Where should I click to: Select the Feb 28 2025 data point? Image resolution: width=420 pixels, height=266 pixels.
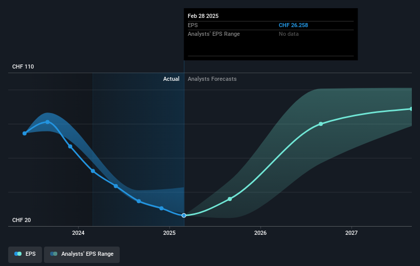tap(184, 215)
